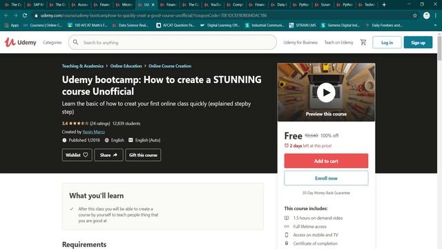Click the Log in button
Viewport: 442px width, 249px height.
pyautogui.click(x=387, y=42)
